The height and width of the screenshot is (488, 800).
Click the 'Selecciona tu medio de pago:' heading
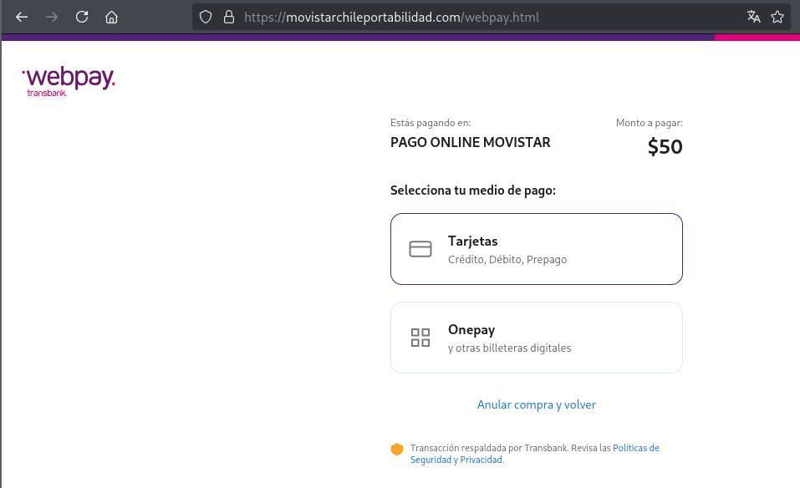[473, 191]
